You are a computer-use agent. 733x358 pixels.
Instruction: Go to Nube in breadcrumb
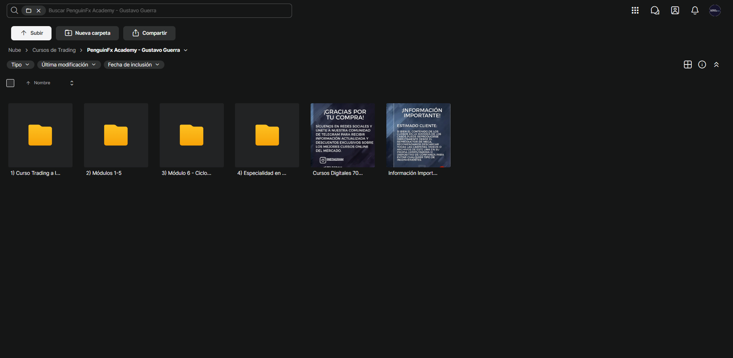[15, 50]
